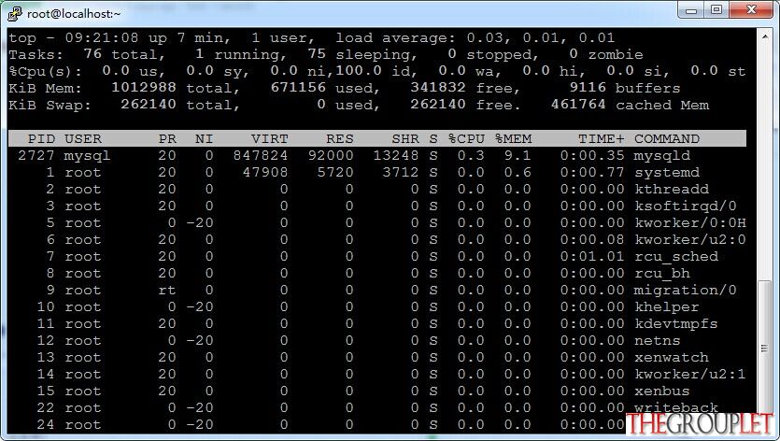Image resolution: width=780 pixels, height=441 pixels.
Task: Click the USER column header
Action: [83, 138]
